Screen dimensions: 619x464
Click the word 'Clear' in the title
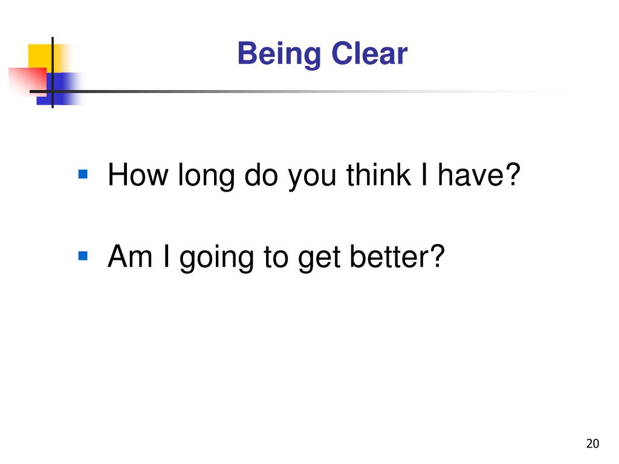click(x=369, y=53)
